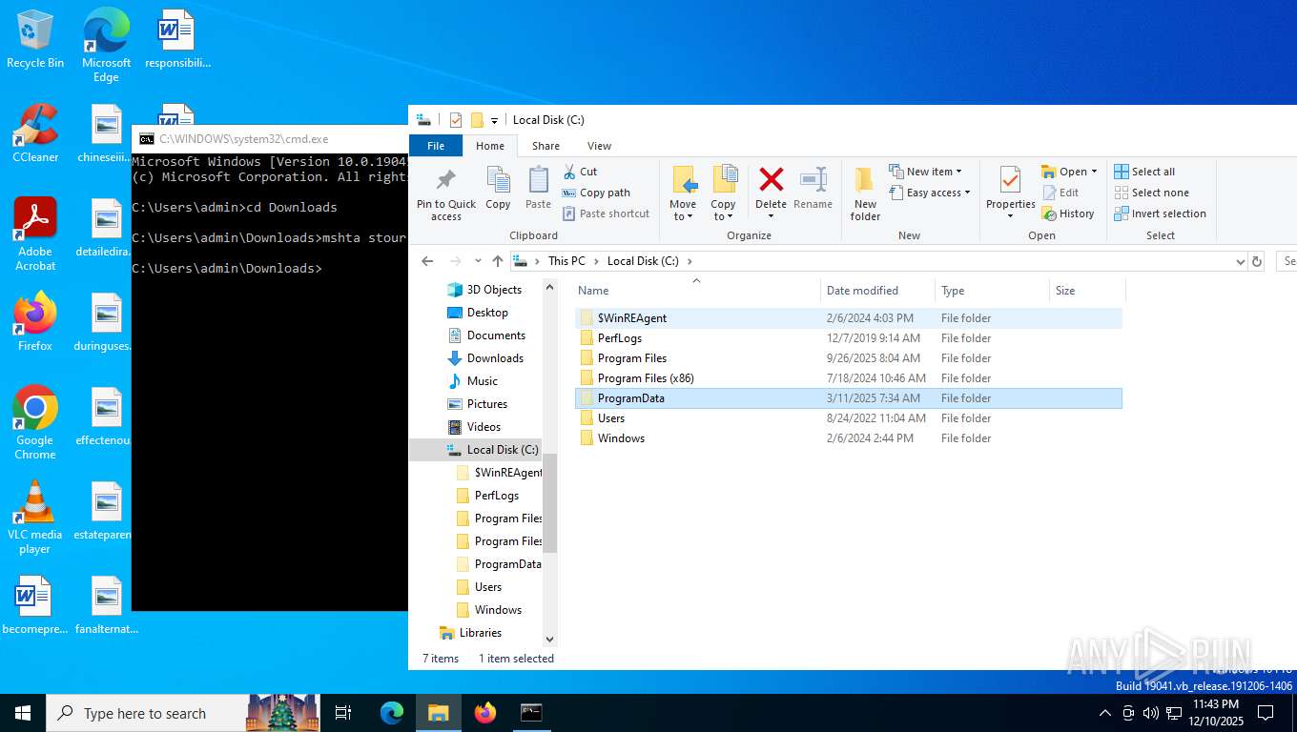Select Pictures in navigation pane

[486, 404]
